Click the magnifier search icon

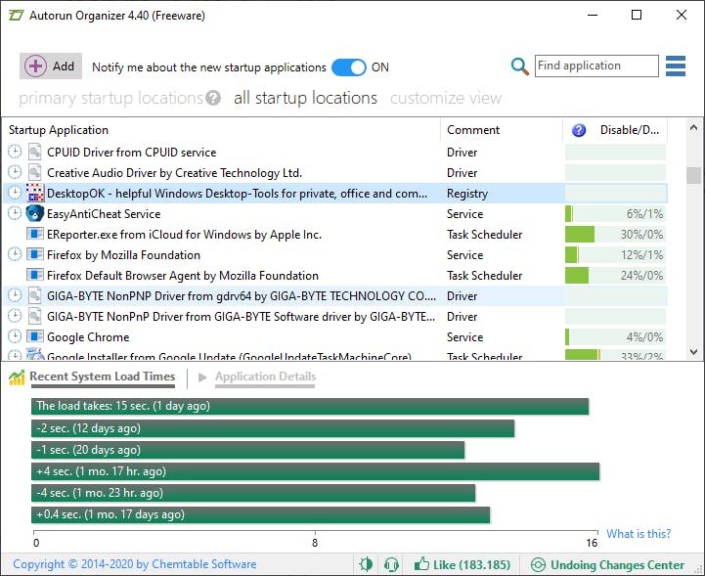(x=520, y=66)
